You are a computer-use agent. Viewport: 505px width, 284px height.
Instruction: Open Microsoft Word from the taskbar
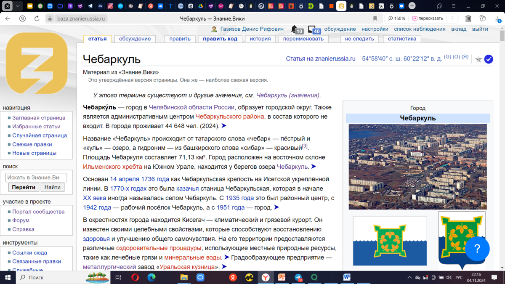click(347, 278)
